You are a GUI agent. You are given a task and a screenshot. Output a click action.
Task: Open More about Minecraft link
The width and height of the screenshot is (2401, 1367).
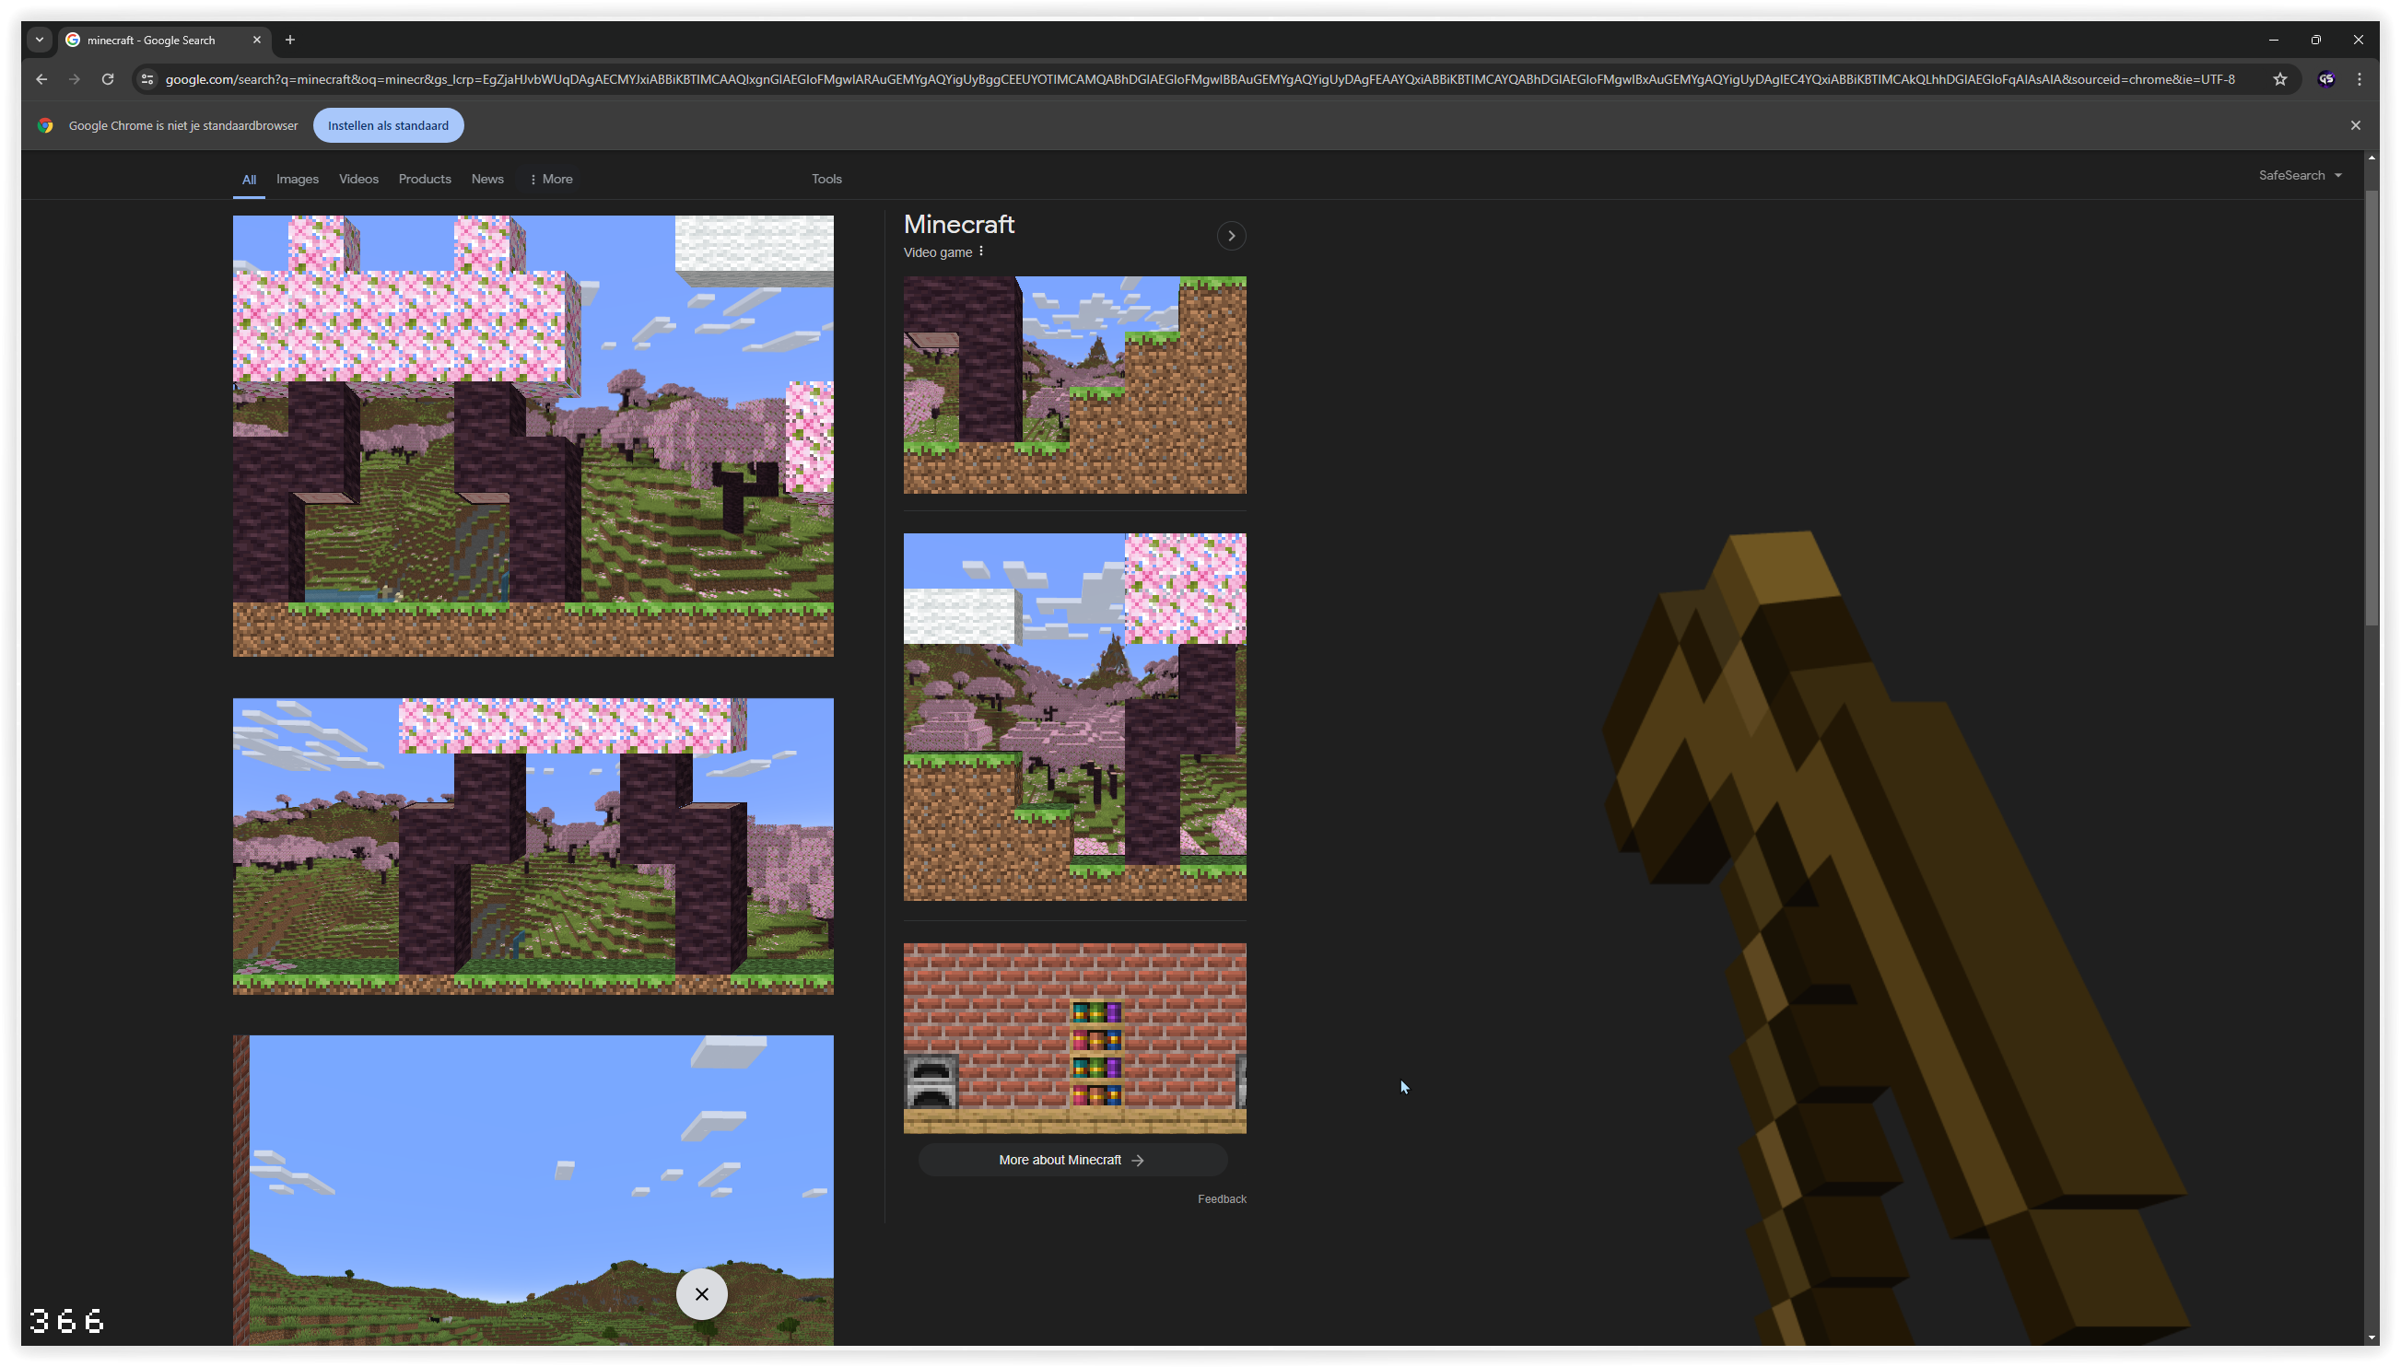pos(1072,1160)
